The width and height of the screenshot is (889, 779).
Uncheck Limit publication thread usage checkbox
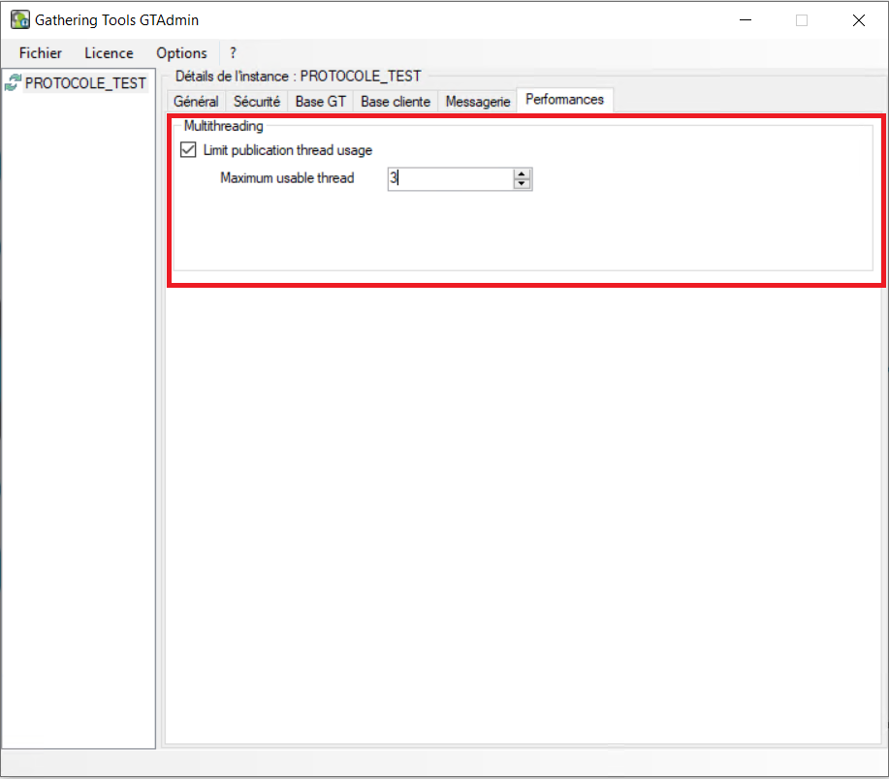click(x=188, y=149)
